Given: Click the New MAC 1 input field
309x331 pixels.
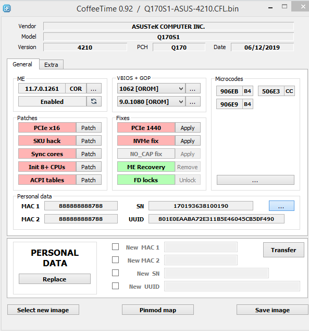Looking at the screenshot, I should (201, 247).
